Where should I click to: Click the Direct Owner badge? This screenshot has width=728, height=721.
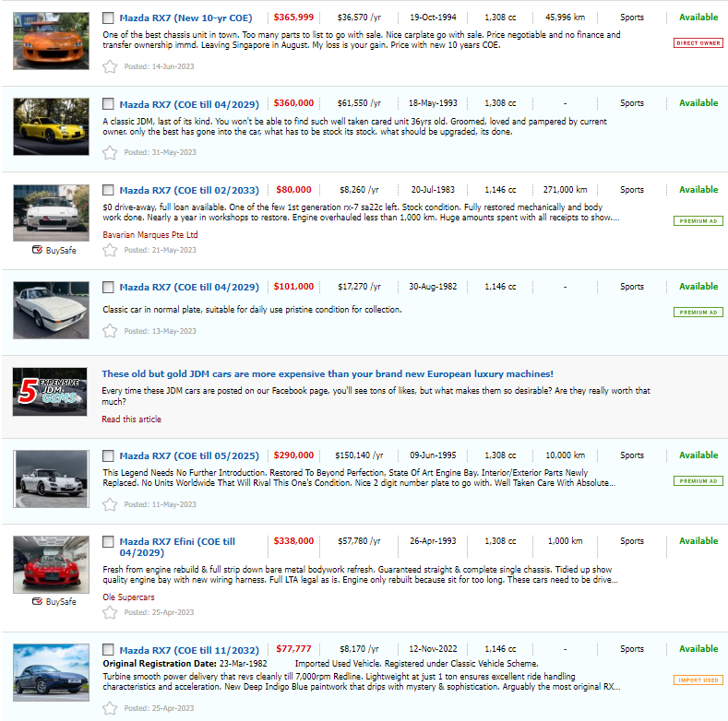[698, 43]
